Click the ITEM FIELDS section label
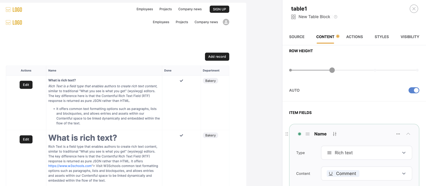The image size is (426, 186). (x=300, y=113)
